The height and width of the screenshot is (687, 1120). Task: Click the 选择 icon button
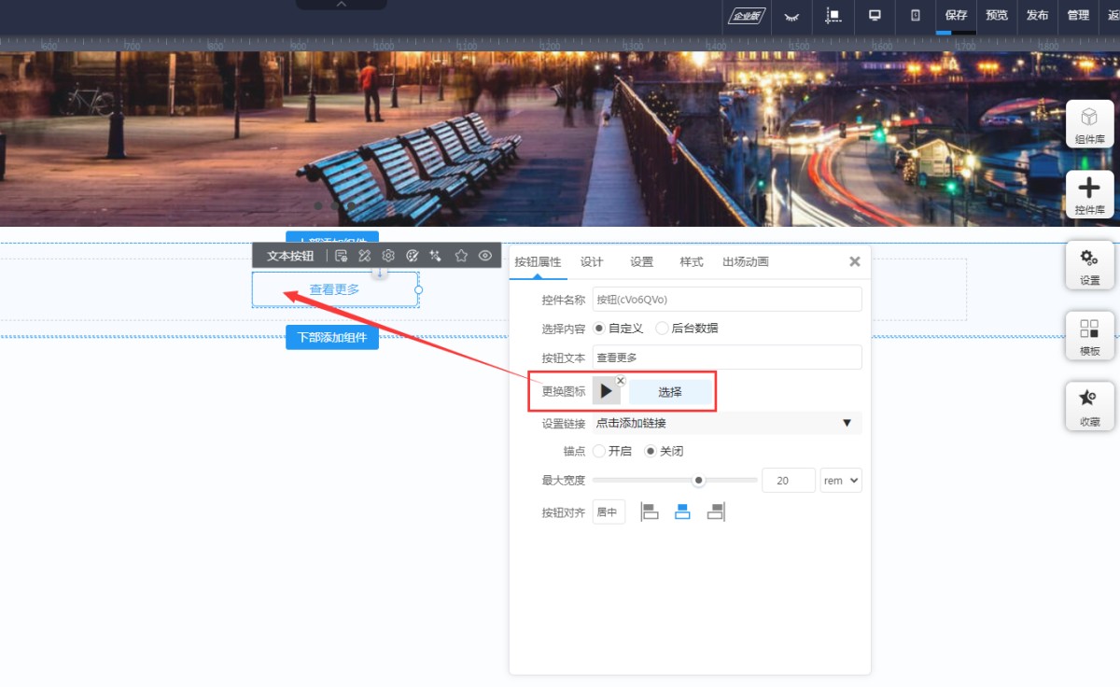(x=669, y=392)
